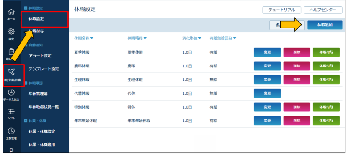Screen dimensions: 348x155
Task: Sort by 休暇名称 column arrow
Action: [92, 39]
